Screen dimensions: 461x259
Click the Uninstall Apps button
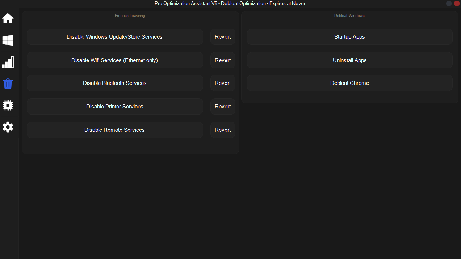click(349, 60)
